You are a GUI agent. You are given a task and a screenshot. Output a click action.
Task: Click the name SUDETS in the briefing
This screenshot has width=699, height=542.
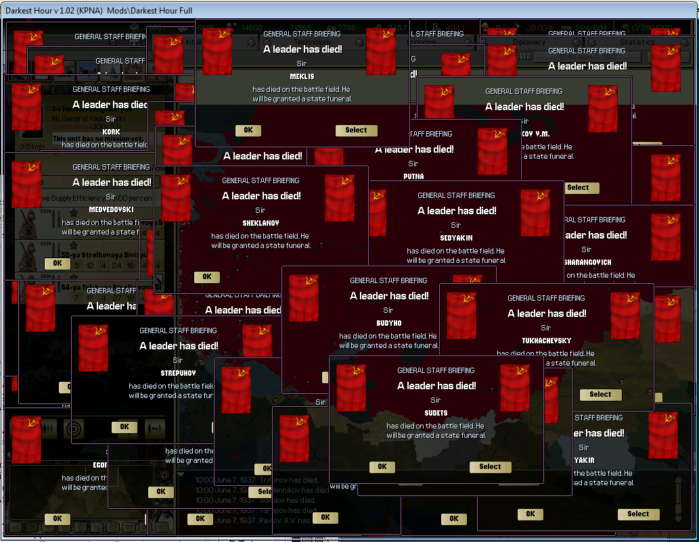436,413
